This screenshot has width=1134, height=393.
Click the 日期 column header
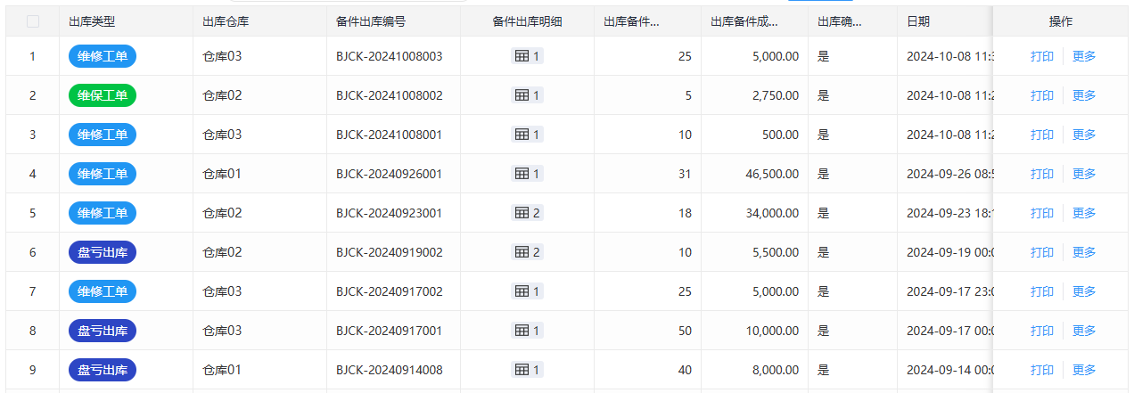[x=918, y=21]
